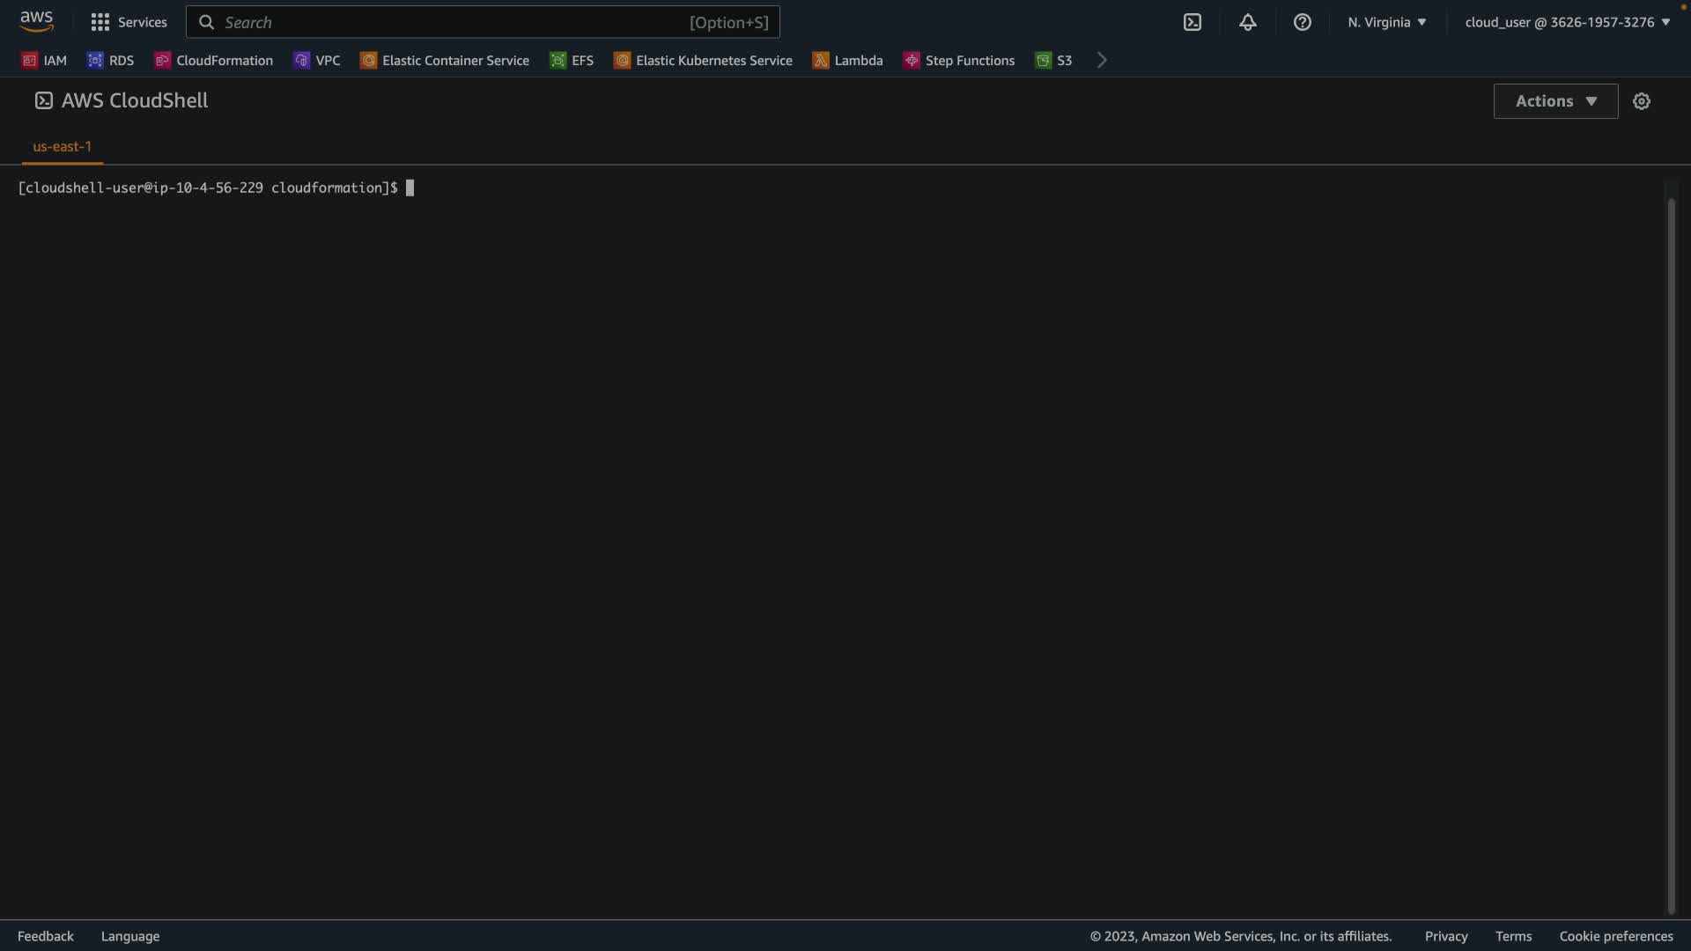The width and height of the screenshot is (1691, 951).
Task: Open the S3 favorite shortcut
Action: pos(1053,60)
